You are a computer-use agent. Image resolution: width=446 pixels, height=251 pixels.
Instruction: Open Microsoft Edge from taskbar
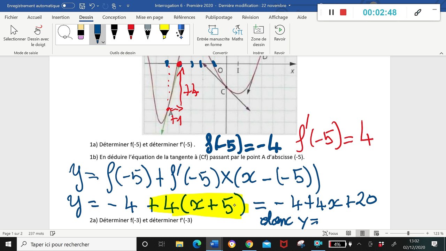point(197,244)
